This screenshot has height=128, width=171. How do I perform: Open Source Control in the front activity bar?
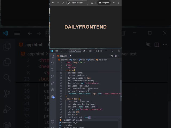52,77
